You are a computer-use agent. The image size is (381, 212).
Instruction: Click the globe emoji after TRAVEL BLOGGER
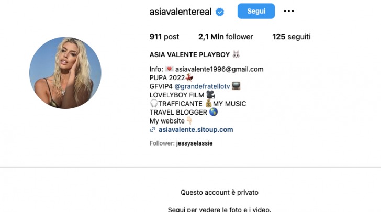[214, 112]
